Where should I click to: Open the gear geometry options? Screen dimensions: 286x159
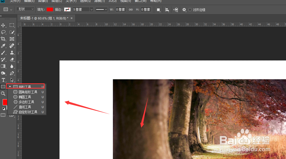pos(184,10)
